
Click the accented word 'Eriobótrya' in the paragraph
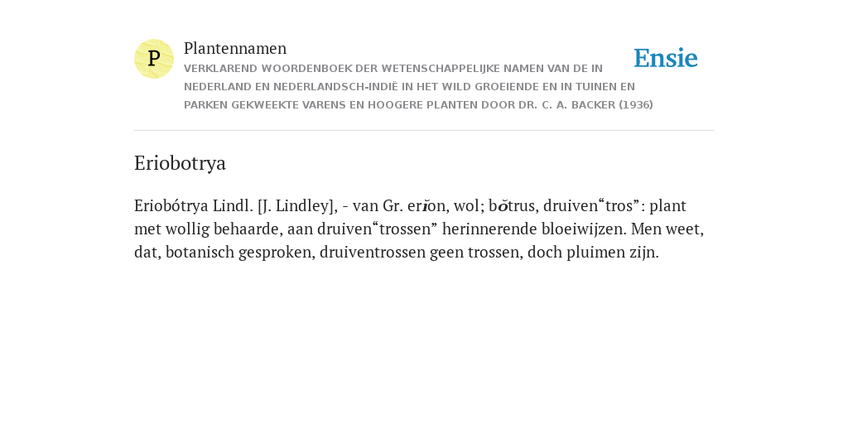tap(171, 206)
